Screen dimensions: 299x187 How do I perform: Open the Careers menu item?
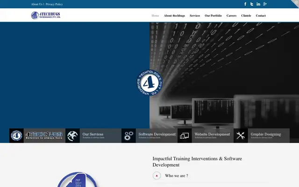coord(231,15)
